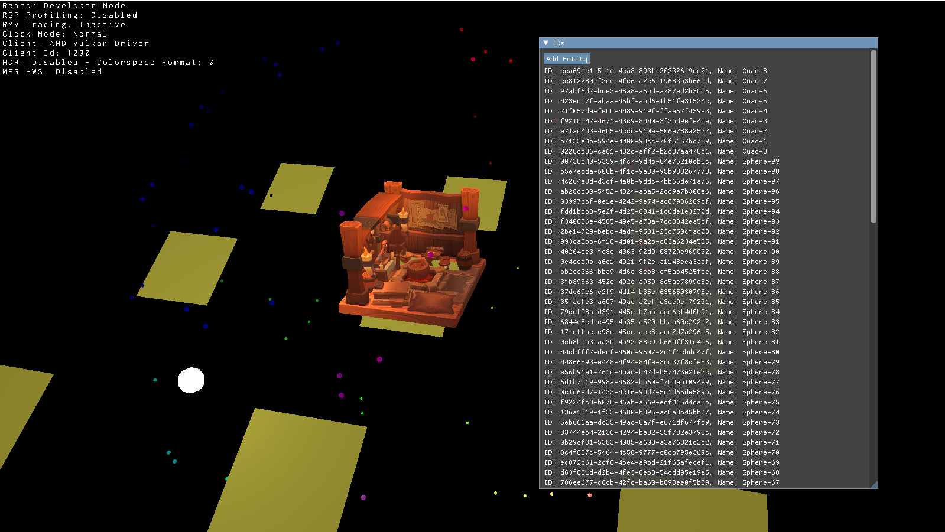945x532 pixels.
Task: Select the row named Quad-2
Action: click(x=656, y=131)
